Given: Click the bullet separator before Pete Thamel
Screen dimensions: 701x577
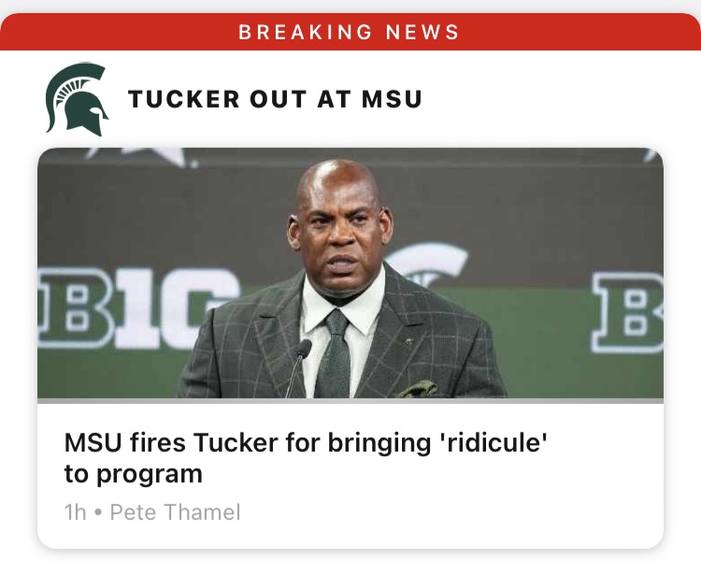Looking at the screenshot, I should click(98, 512).
